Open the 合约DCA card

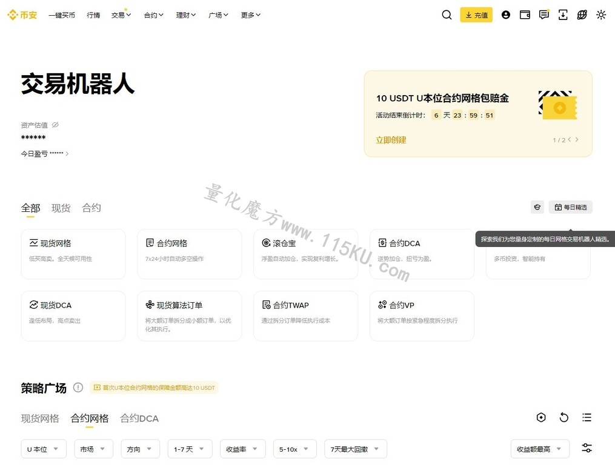point(422,254)
